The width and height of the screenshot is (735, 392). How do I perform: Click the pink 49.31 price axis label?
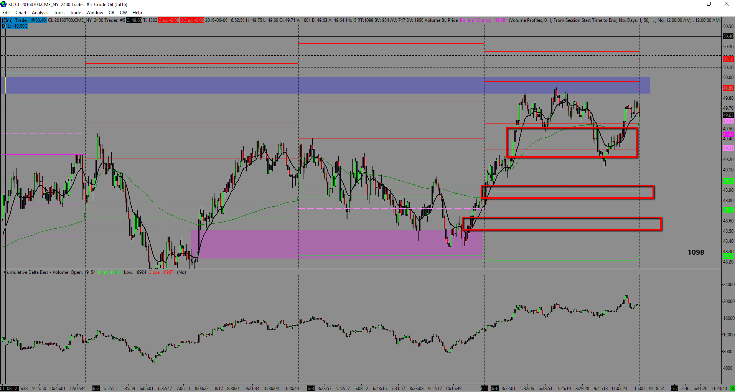pos(728,148)
